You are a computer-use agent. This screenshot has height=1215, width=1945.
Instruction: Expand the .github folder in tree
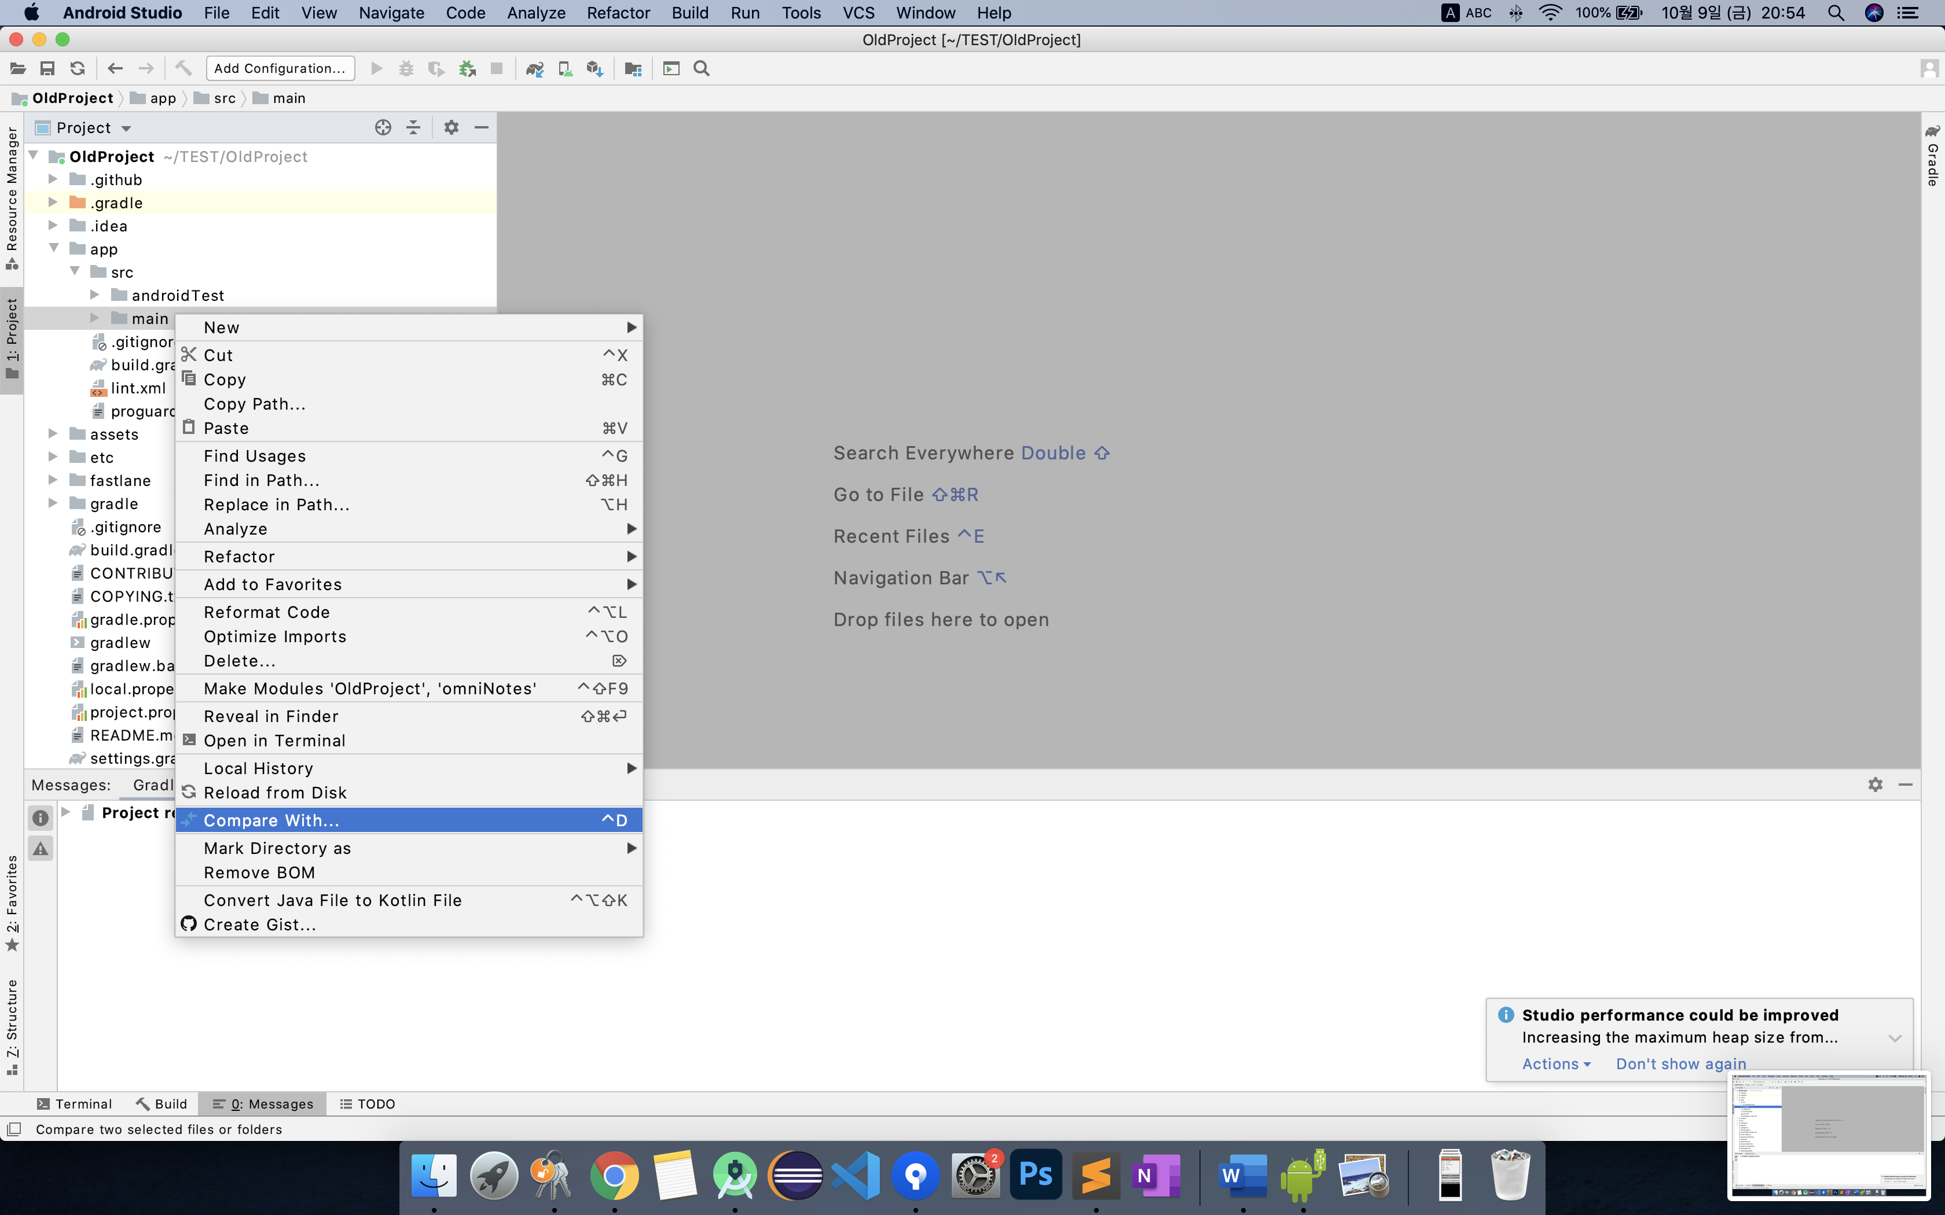point(53,179)
